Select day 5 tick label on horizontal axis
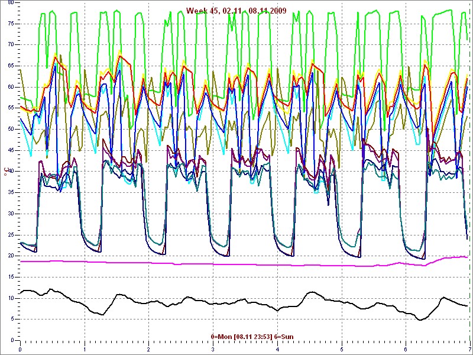The image size is (473, 355). click(x=341, y=349)
